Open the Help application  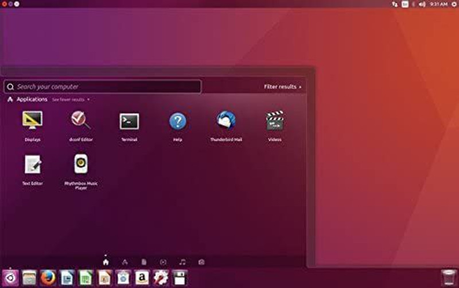[x=177, y=121]
